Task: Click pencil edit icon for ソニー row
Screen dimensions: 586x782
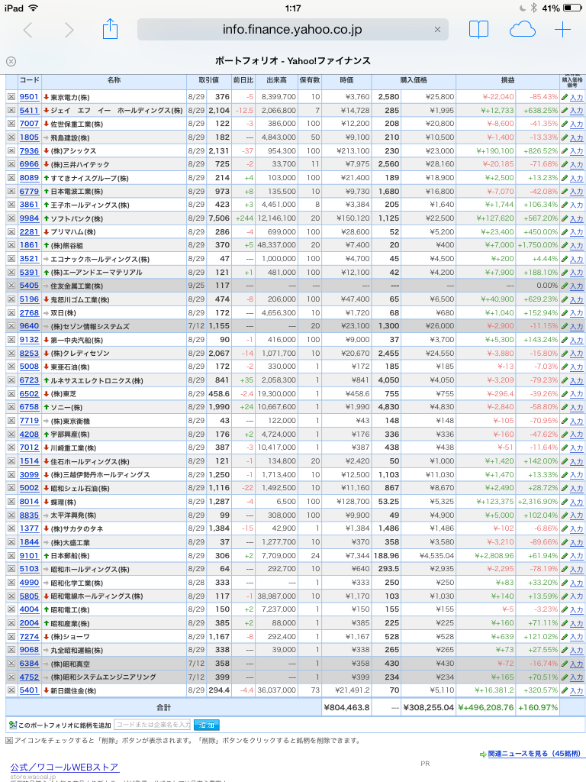Action: [x=565, y=408]
